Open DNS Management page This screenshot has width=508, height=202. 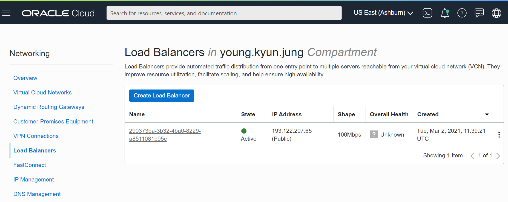[37, 194]
